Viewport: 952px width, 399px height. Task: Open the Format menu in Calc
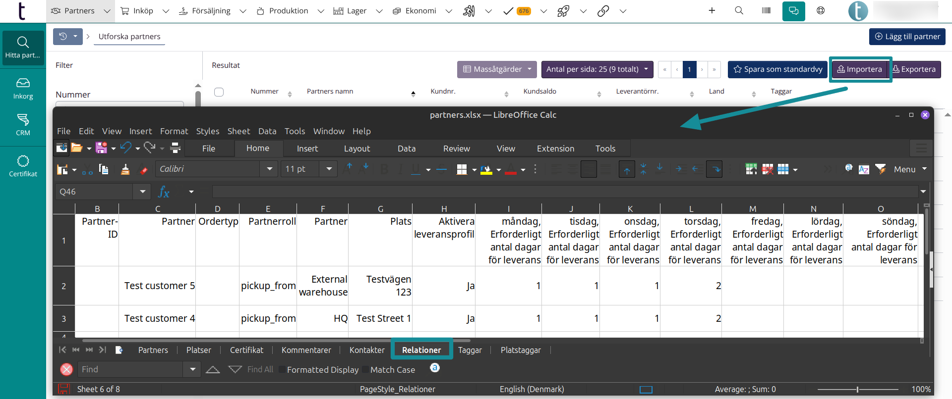coord(174,131)
